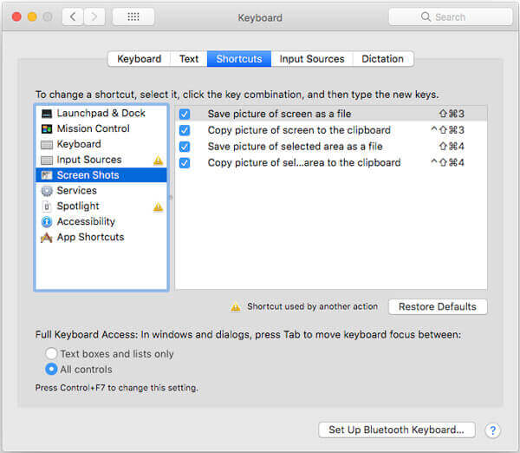This screenshot has height=453, width=520.
Task: Click the Launchpad & Dock category icon
Action: tap(47, 114)
